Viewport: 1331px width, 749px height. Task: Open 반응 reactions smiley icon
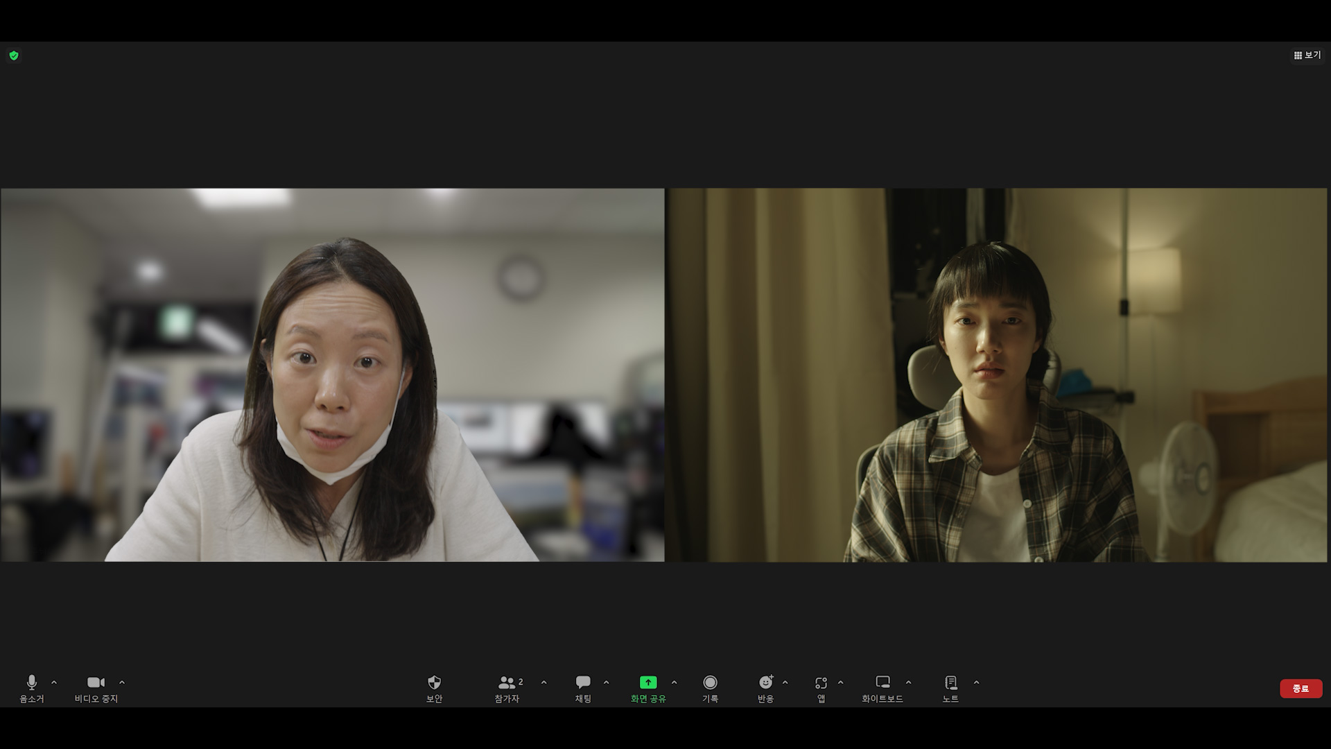coord(765,683)
